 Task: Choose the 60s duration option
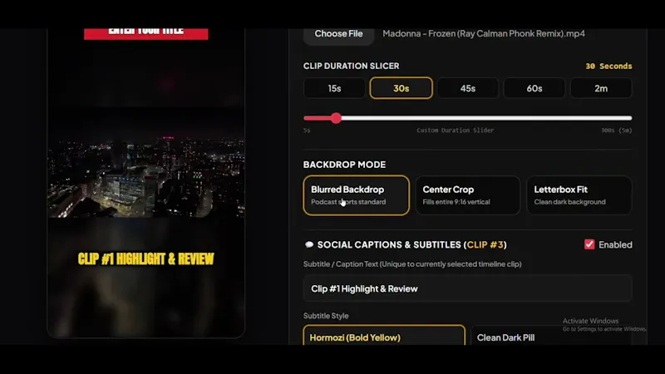point(534,88)
